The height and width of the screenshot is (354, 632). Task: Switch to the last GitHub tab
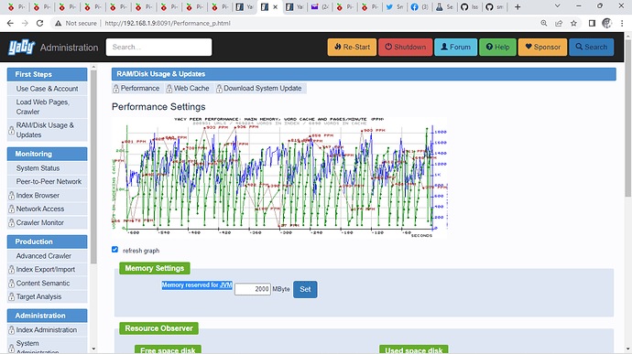(495, 6)
